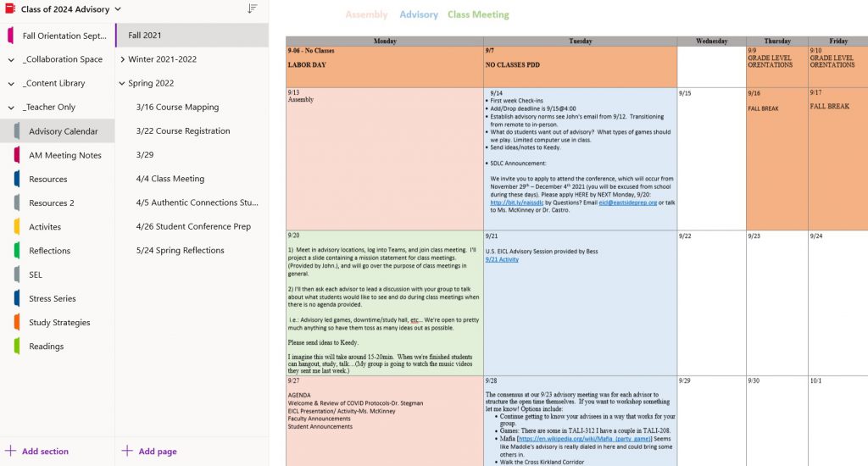Open the Spring 2022 page
868x466 pixels.
coord(151,83)
